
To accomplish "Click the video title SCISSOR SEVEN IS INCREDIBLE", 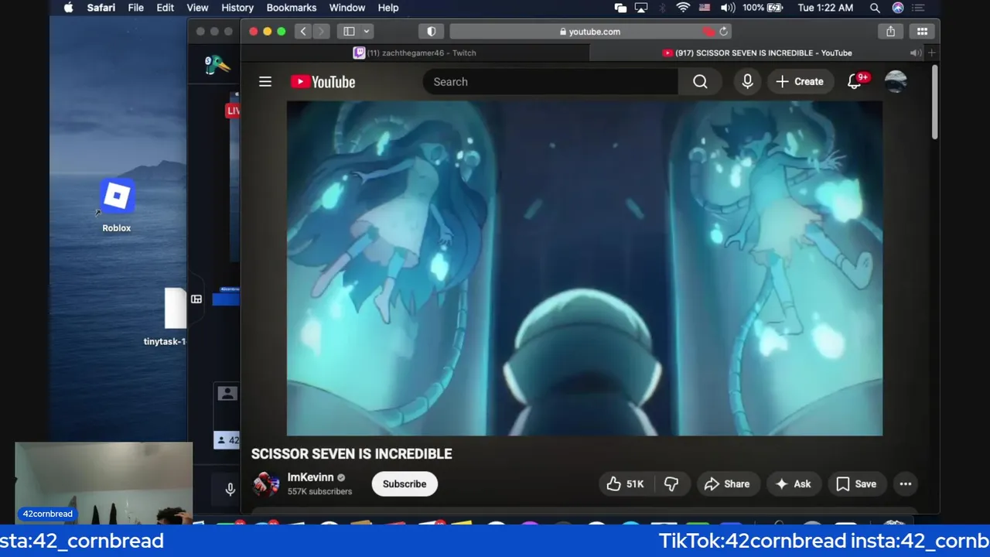I will (352, 454).
